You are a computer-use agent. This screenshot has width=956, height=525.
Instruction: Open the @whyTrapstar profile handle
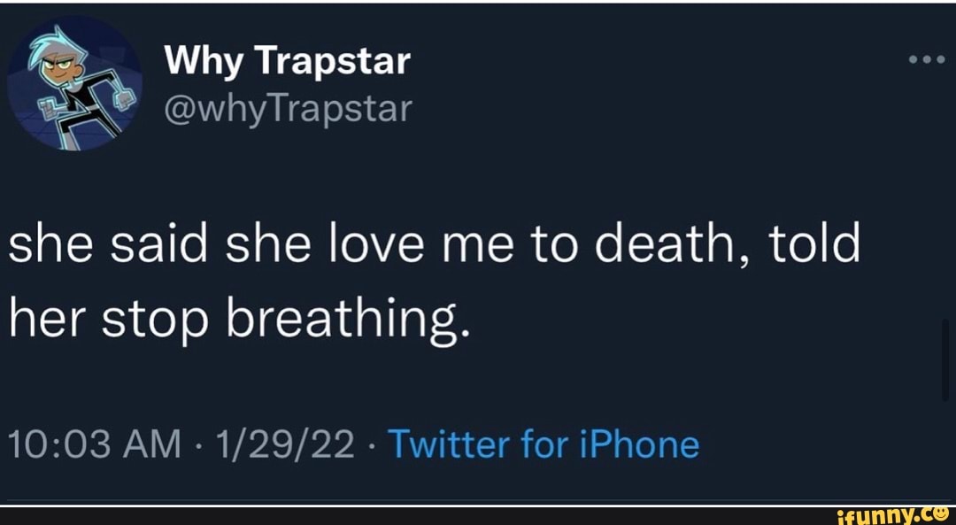pyautogui.click(x=285, y=107)
